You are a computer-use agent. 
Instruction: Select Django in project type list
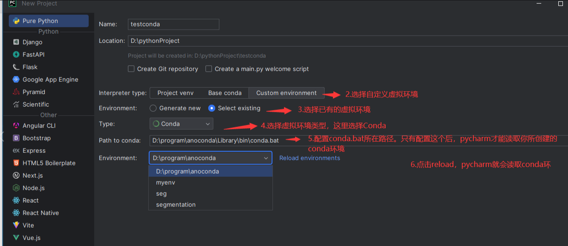coord(48,42)
